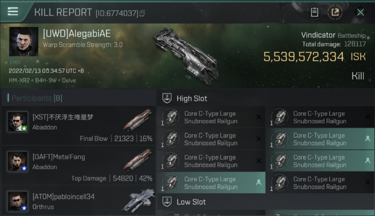Open MetalFang's Abaddon ship icon

[x=138, y=160]
